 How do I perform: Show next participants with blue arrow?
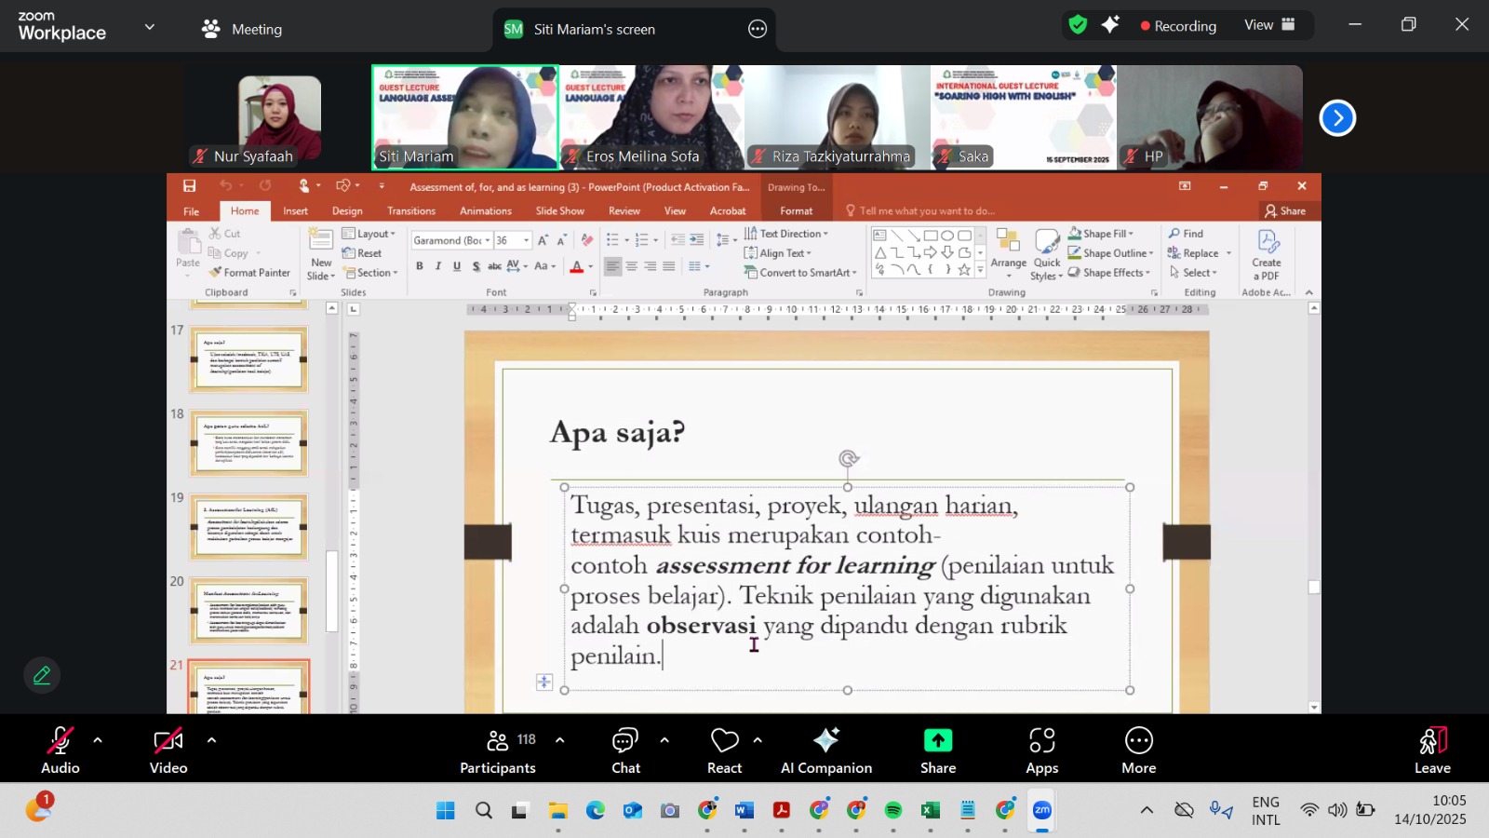coord(1337,118)
